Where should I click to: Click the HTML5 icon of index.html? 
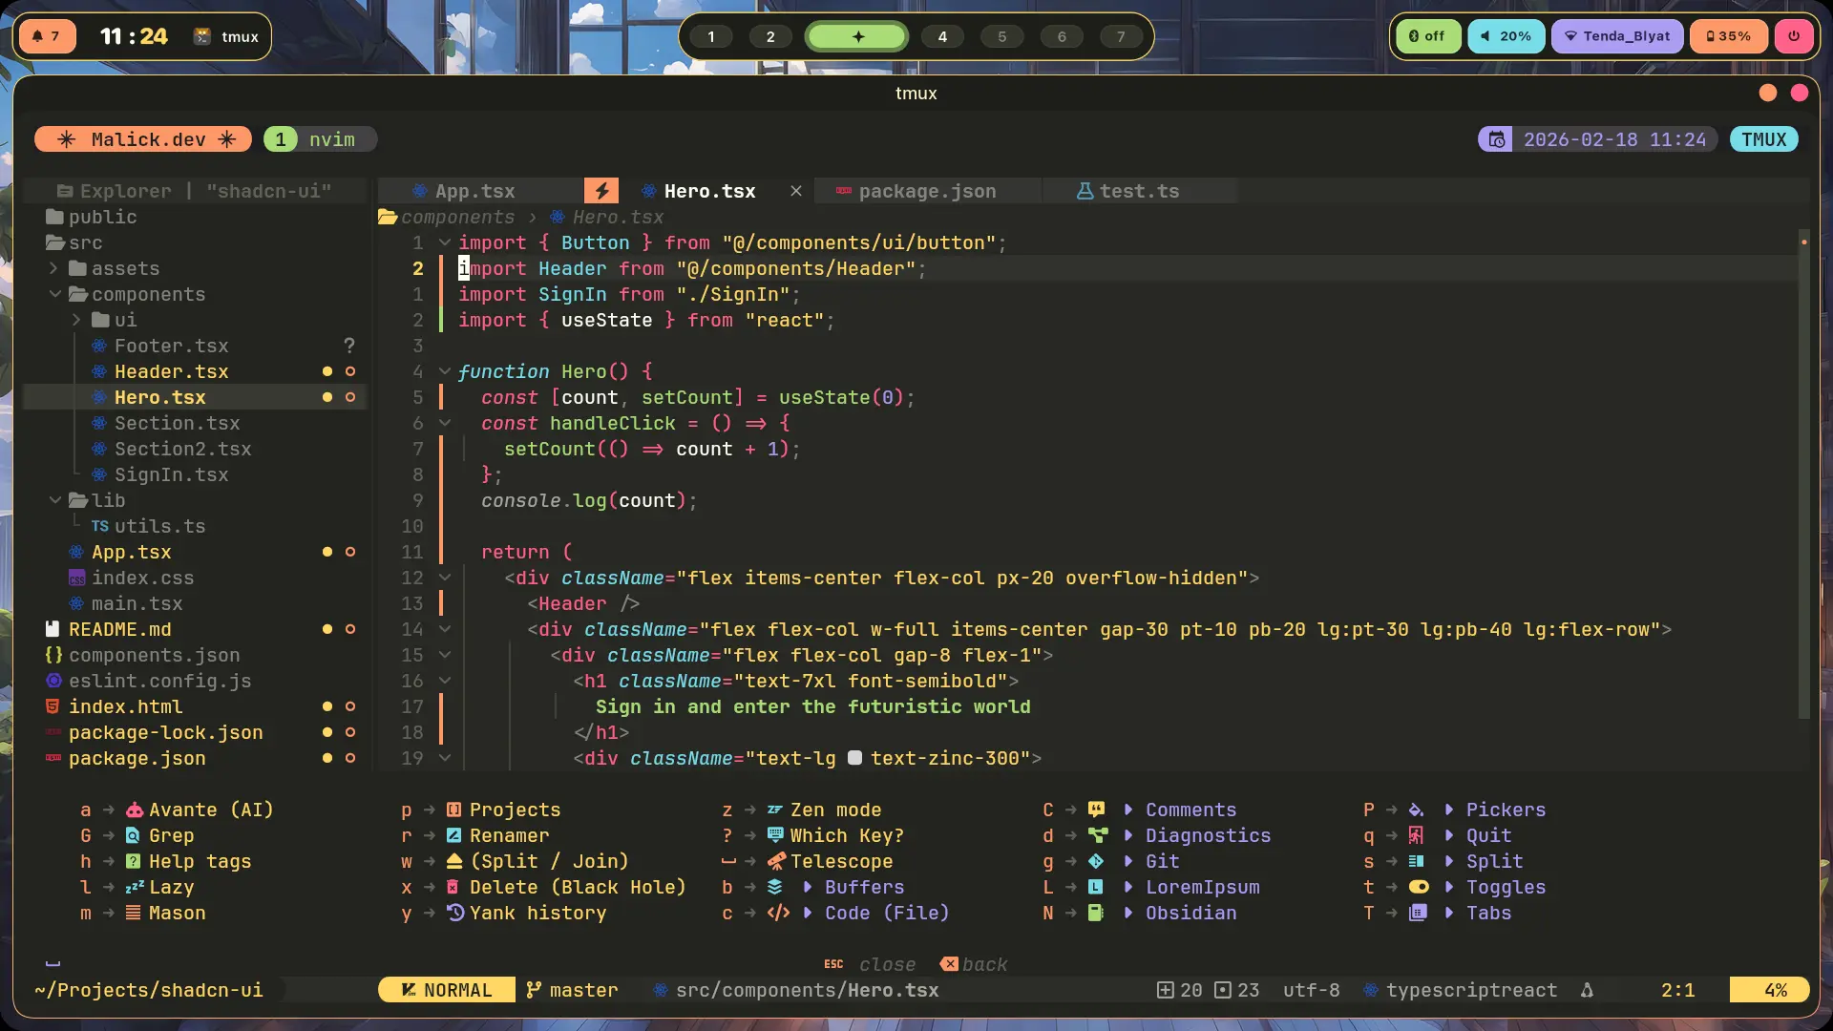coord(53,706)
